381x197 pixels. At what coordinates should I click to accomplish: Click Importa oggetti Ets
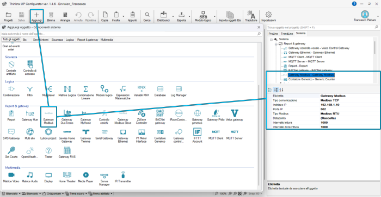(230, 16)
